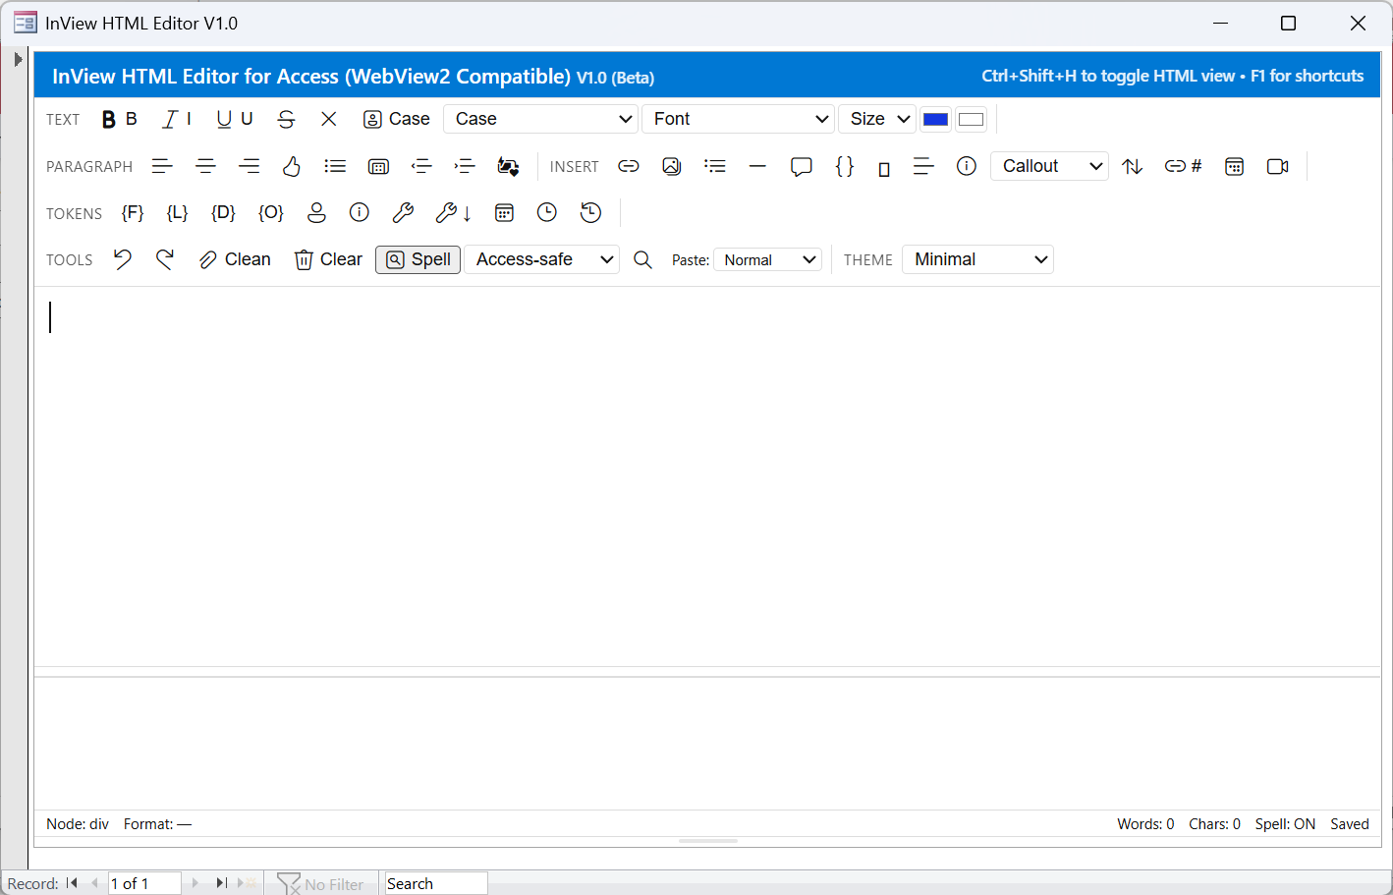
Task: Insert a hyperlink using the link icon
Action: (x=629, y=166)
